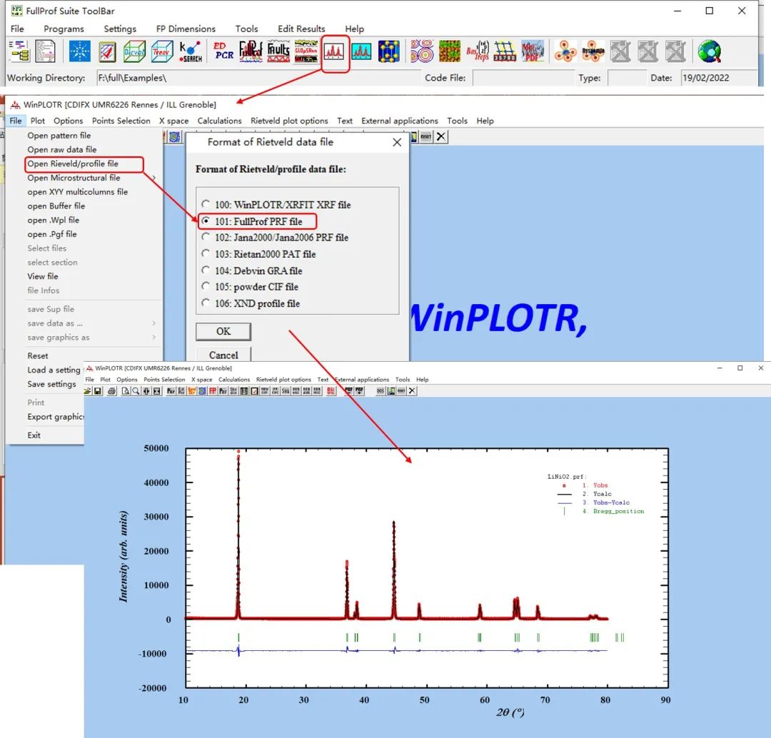Screen dimensions: 771x738
Task: Click the ED PCR editor icon
Action: tap(223, 51)
